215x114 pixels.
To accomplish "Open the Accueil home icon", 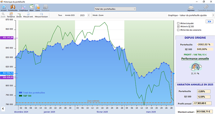I will pyautogui.click(x=4, y=8).
